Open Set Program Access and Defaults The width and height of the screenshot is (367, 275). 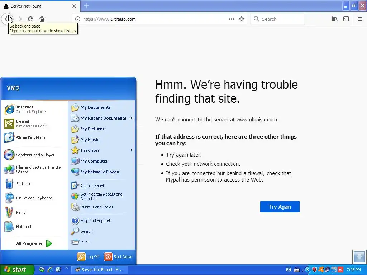click(102, 196)
